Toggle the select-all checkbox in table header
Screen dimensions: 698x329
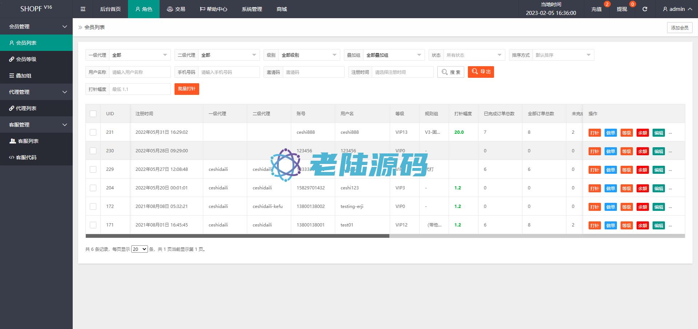[93, 114]
